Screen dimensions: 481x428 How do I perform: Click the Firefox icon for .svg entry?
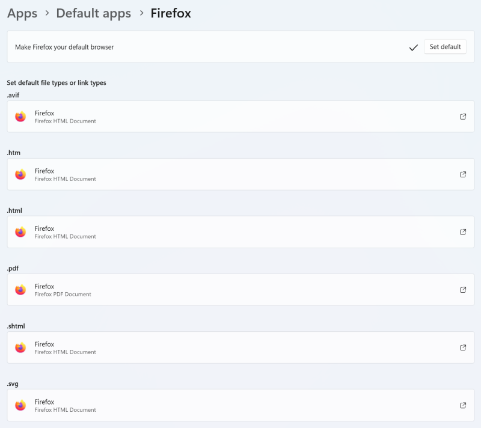(20, 405)
